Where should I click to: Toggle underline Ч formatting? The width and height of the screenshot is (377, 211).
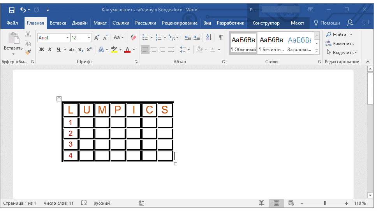click(x=59, y=50)
